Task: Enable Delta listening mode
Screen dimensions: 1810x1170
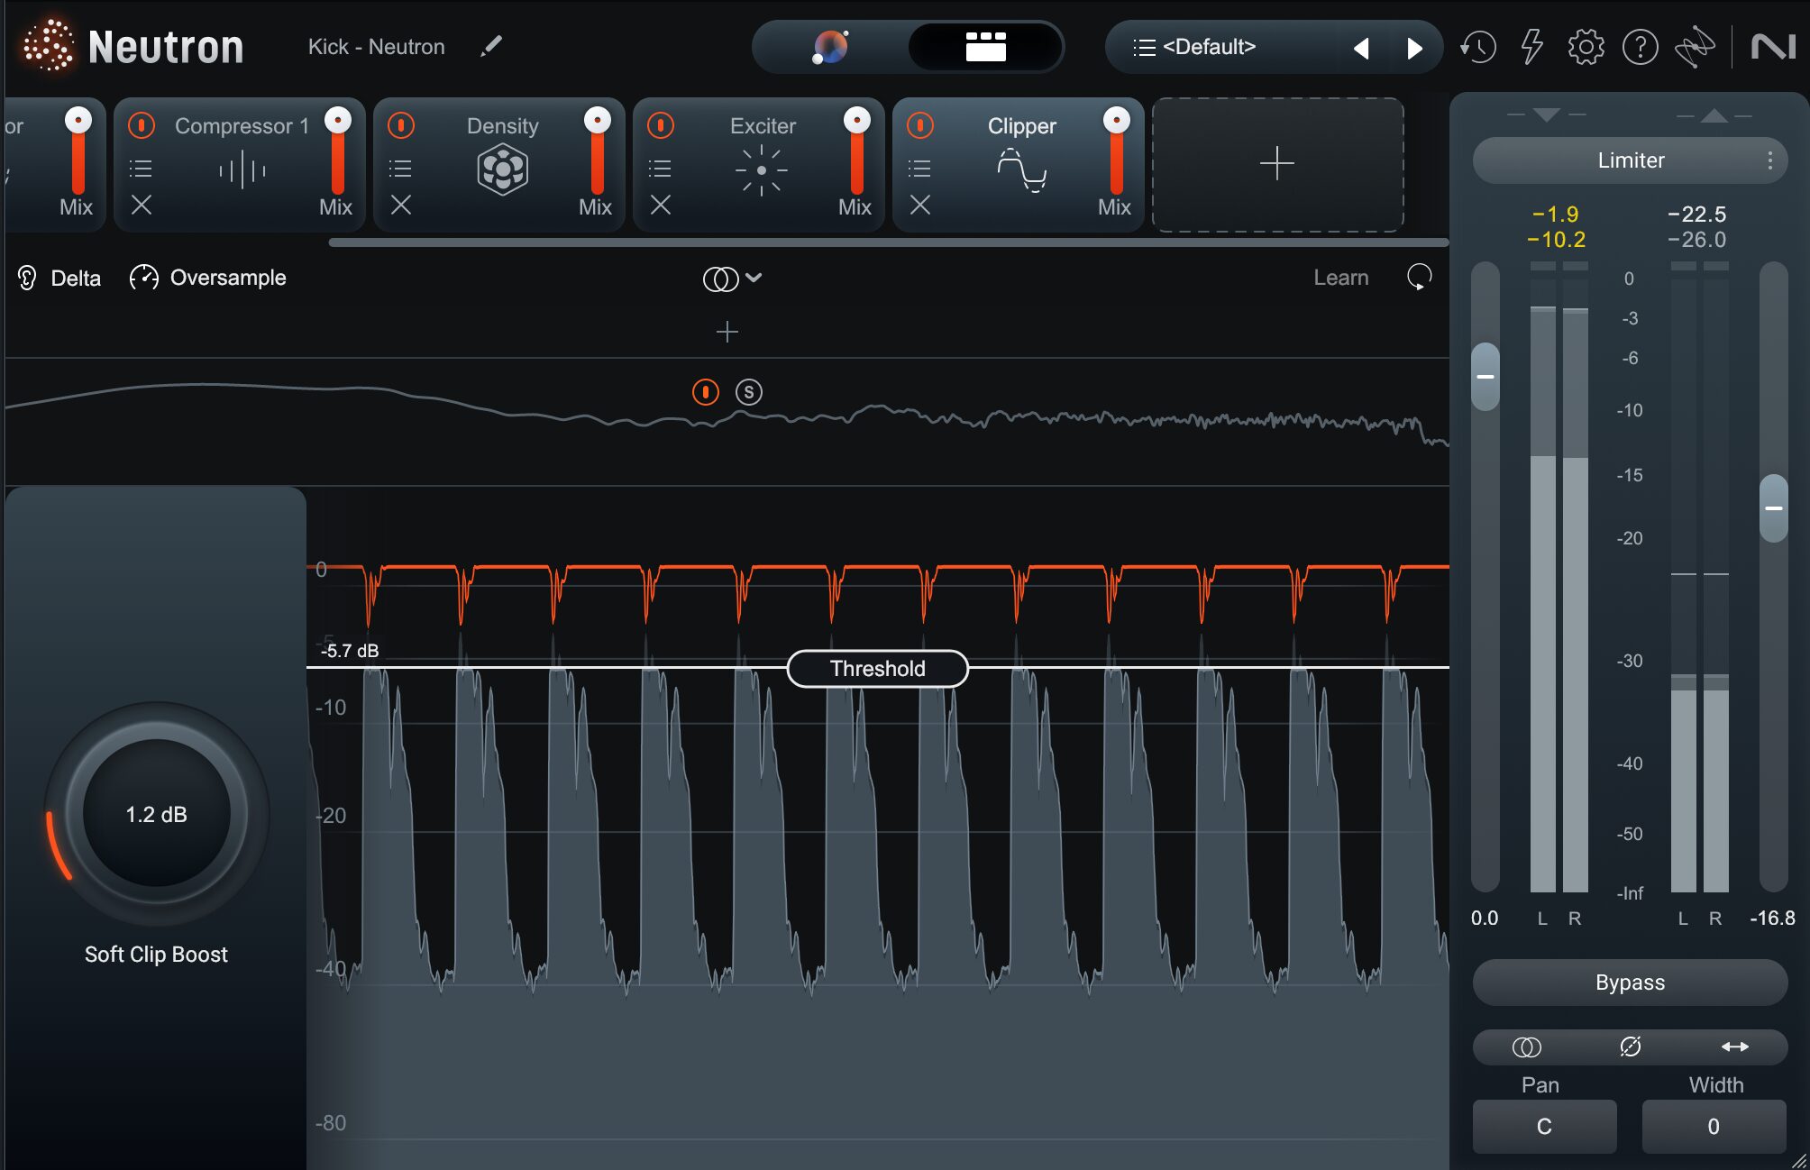Action: [59, 278]
